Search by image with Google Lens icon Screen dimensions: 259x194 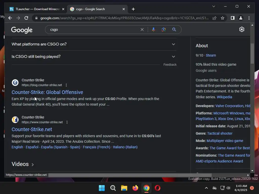click(x=164, y=30)
